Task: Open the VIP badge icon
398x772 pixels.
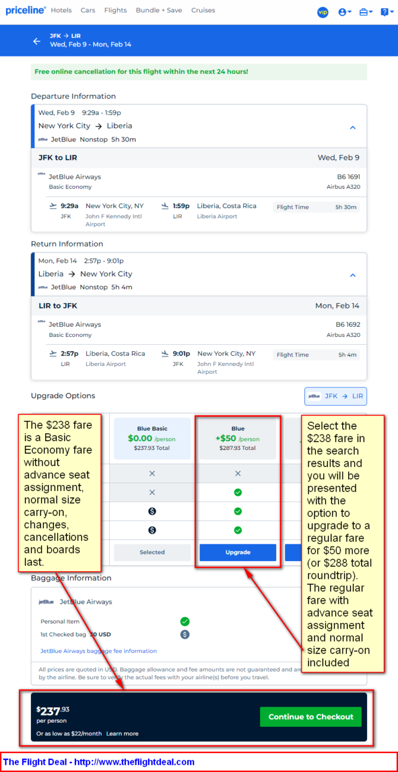Action: point(323,12)
